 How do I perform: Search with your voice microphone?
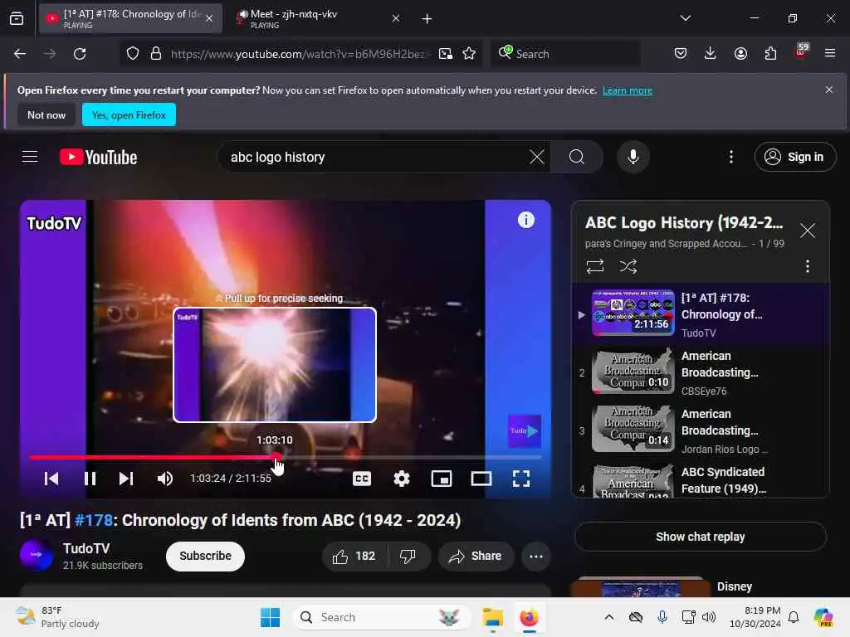[x=633, y=157]
